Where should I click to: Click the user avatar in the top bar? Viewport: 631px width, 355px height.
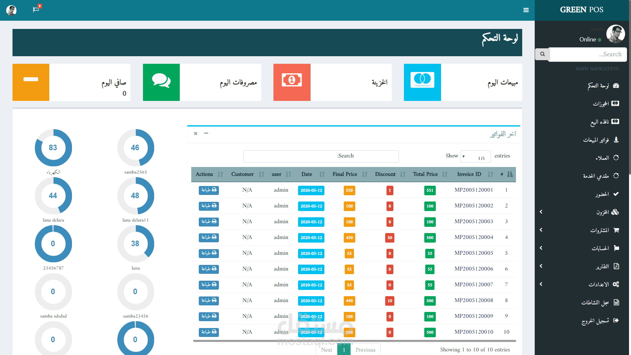pos(12,10)
